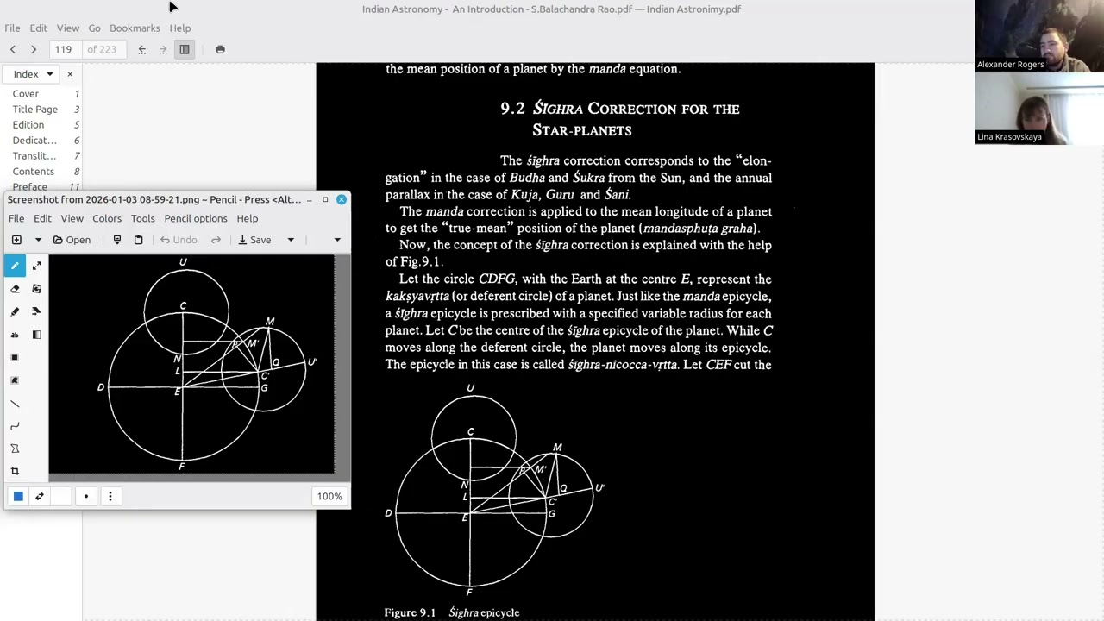Swap main and secondary colors
Screen dimensions: 1104x621
(x=40, y=496)
